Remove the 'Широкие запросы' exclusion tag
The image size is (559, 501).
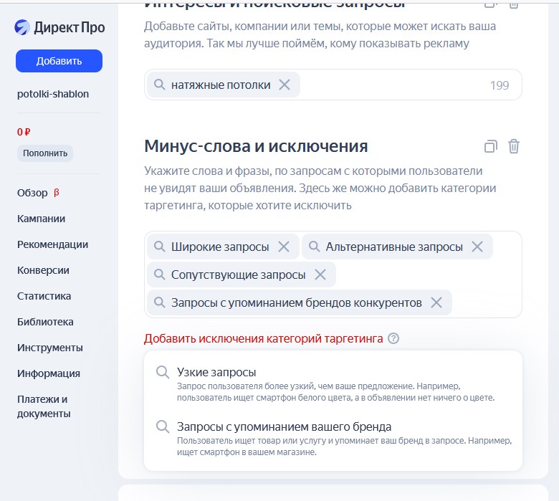[x=284, y=247]
